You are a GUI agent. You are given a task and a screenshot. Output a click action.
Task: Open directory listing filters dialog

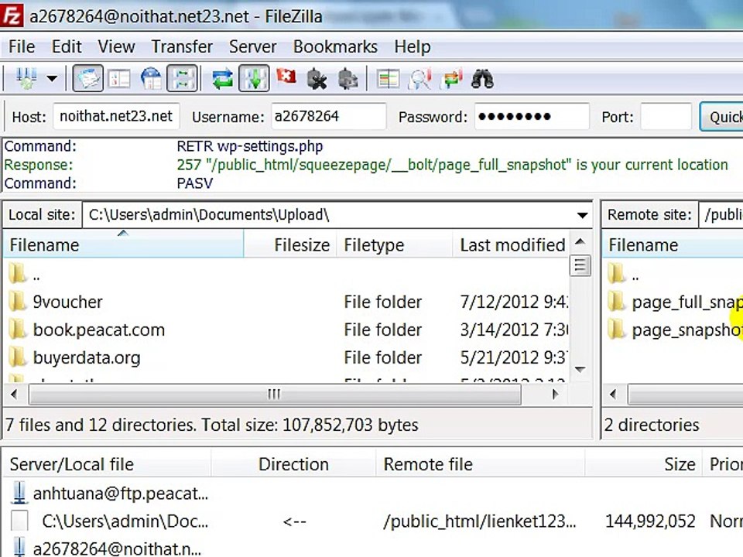point(388,79)
